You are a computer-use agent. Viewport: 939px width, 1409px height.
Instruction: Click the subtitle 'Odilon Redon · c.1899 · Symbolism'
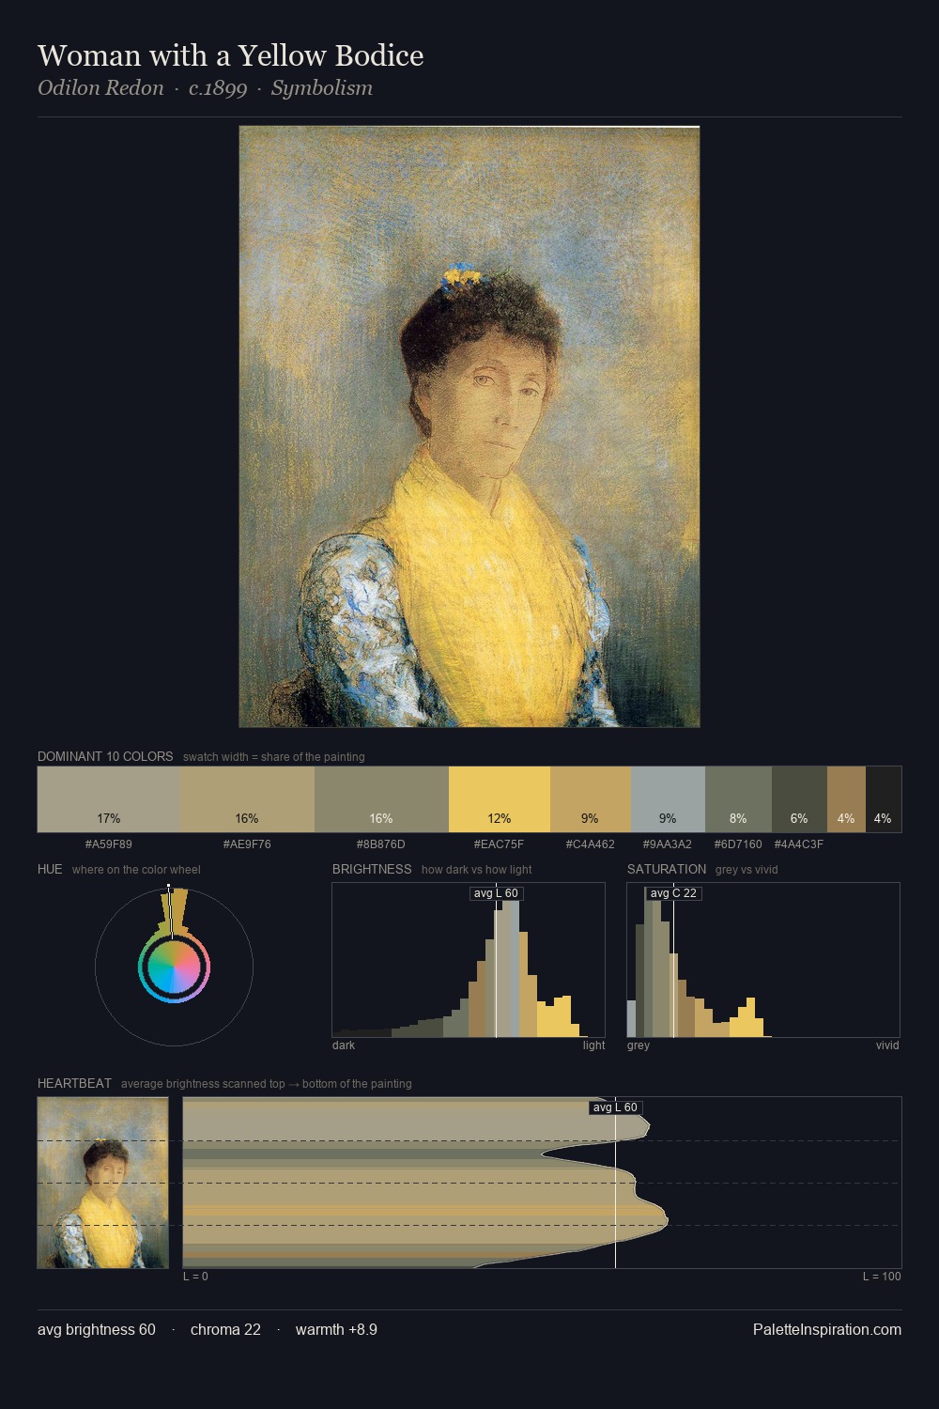tap(205, 88)
